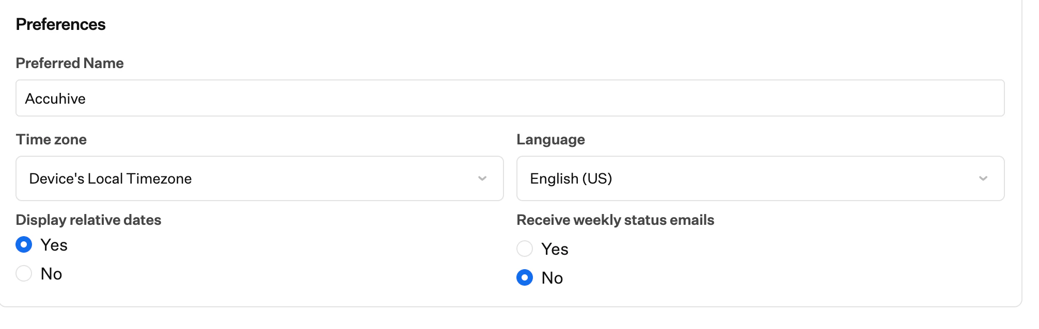Expand the Language chevron arrow

[984, 178]
